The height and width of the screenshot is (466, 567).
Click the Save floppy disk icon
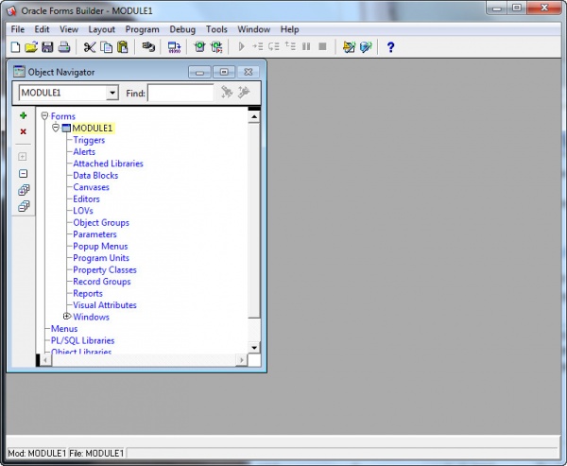pos(47,47)
